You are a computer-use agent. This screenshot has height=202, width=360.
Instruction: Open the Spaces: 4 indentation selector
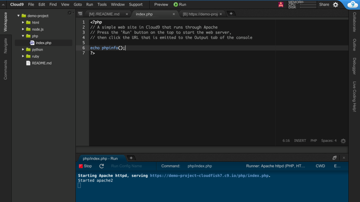[x=329, y=141]
